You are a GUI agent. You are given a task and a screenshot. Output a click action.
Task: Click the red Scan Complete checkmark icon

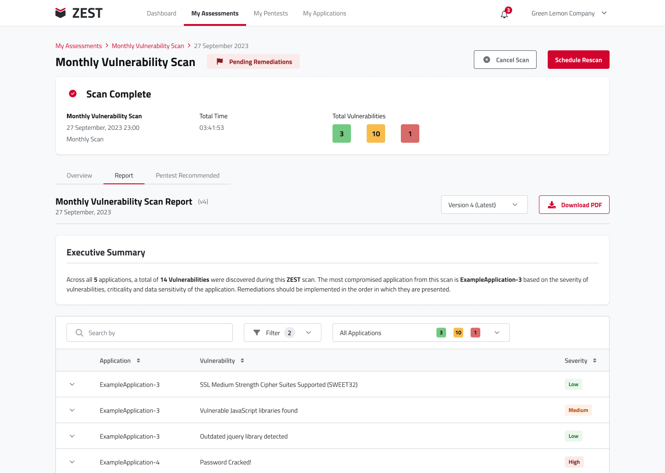coord(73,94)
